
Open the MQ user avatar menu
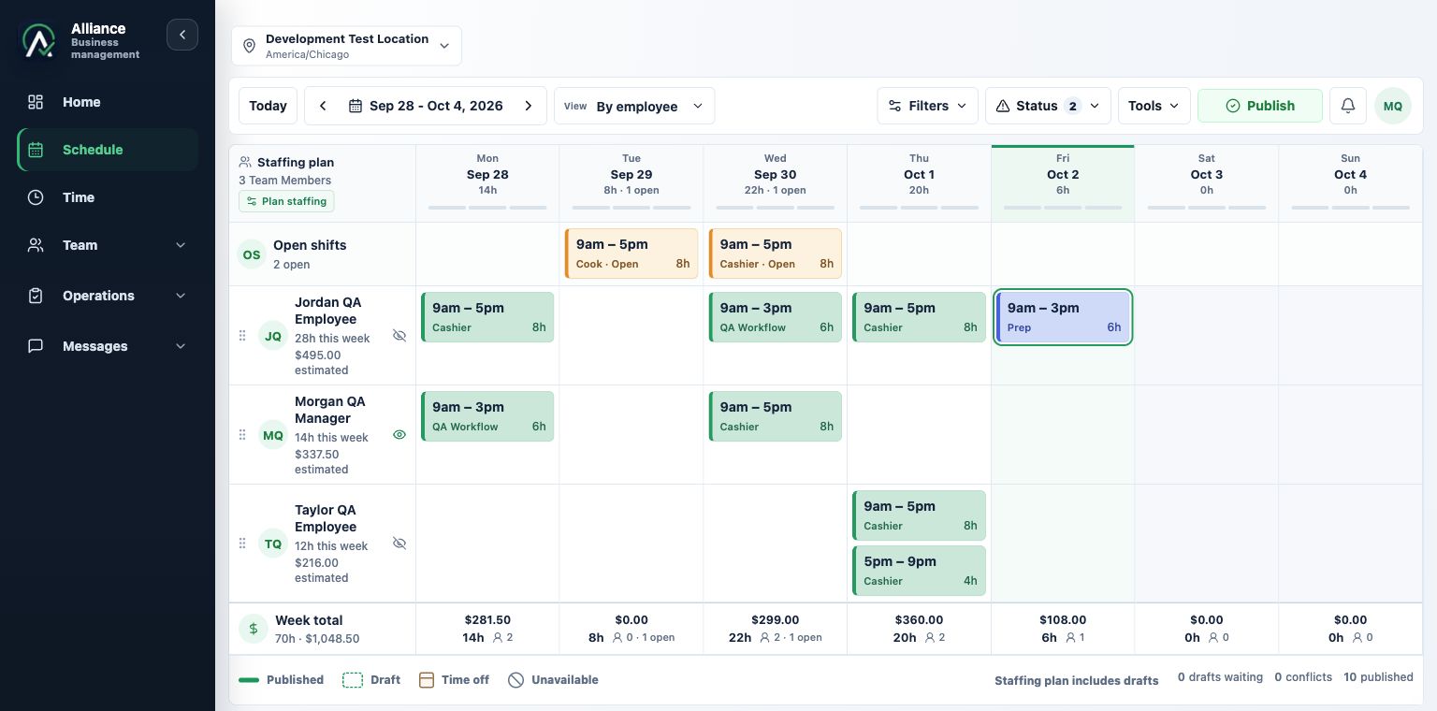[x=1392, y=106]
